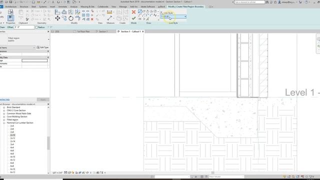The image size is (320, 180).
Task: Select 2x10 lumber type in browser
Action: 12,135
